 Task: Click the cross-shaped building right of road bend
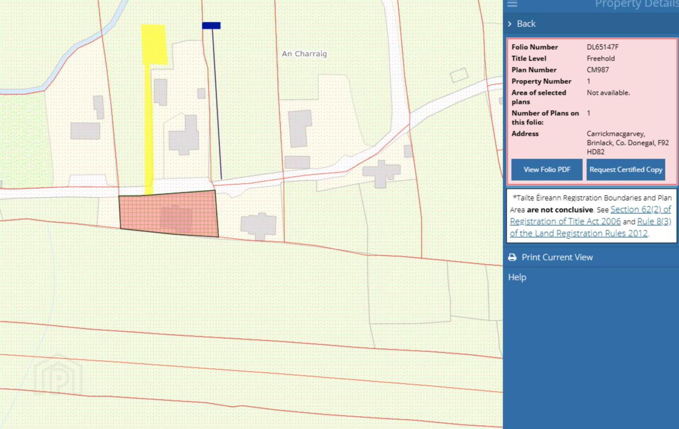click(381, 173)
